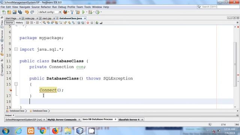Open the Files side panel
The height and width of the screenshot is (135, 240).
coord(2,22)
